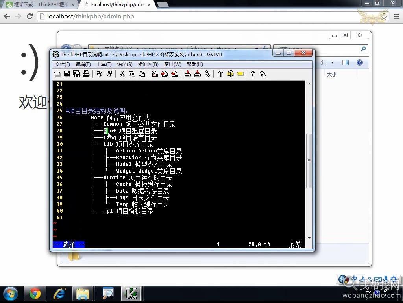
Task: Click the 大小 column header in Explorer
Action: [331, 75]
